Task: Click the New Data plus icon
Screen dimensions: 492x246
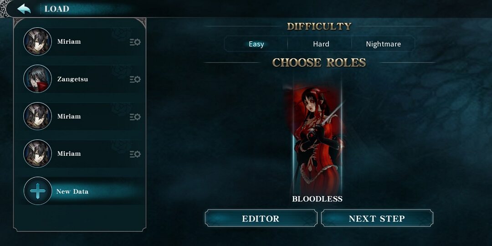Action: 38,191
